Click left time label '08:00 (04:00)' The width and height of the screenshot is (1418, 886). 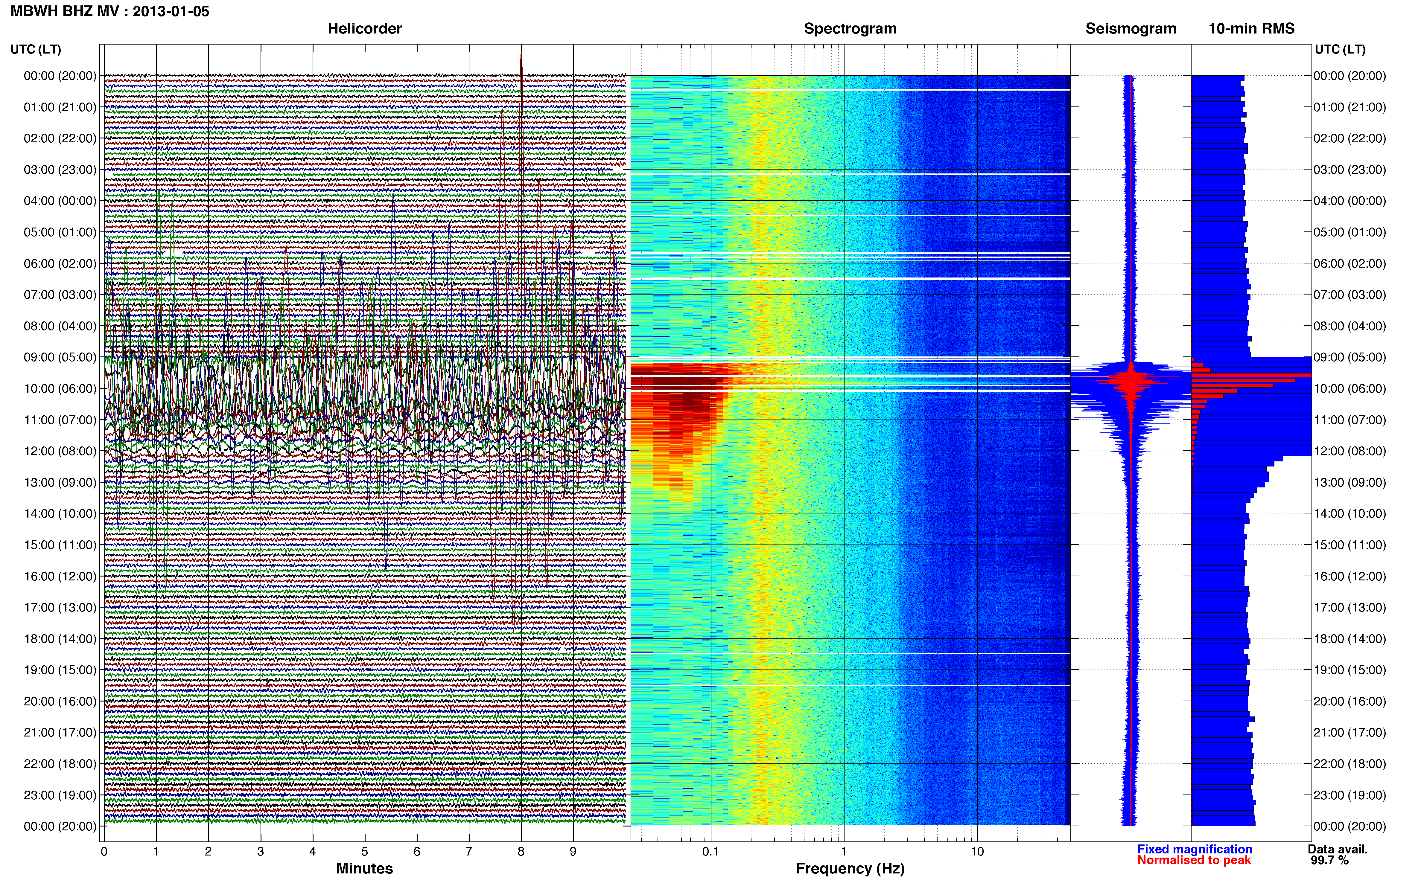pos(60,326)
